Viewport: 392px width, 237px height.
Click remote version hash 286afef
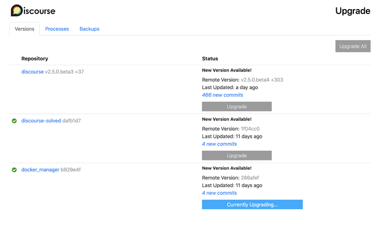(x=250, y=177)
